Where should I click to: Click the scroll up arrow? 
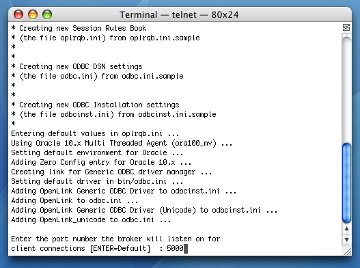pos(347,229)
